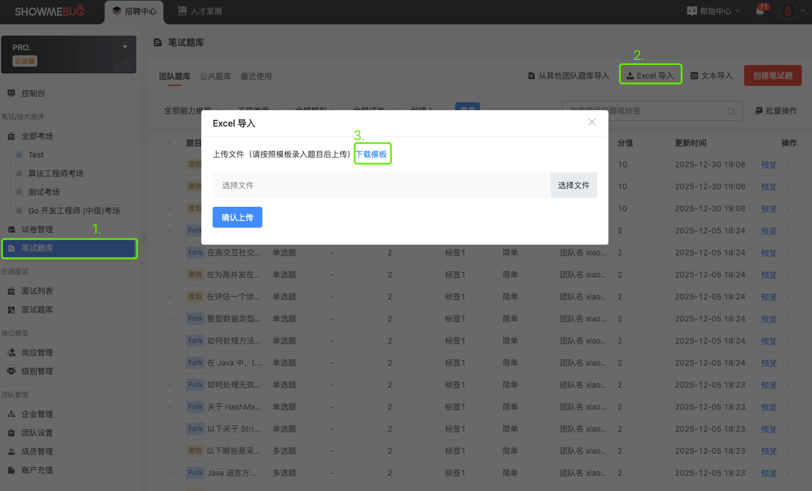Switch to the 人才发展 top tab
Screen dimensions: 812x491
click(200, 11)
